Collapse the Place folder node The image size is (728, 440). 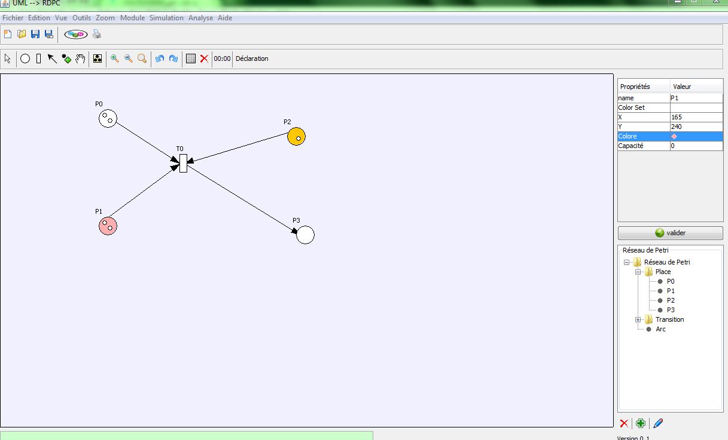[638, 272]
